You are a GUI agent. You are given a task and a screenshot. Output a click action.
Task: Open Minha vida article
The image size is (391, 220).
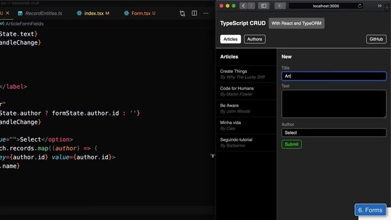click(x=246, y=125)
